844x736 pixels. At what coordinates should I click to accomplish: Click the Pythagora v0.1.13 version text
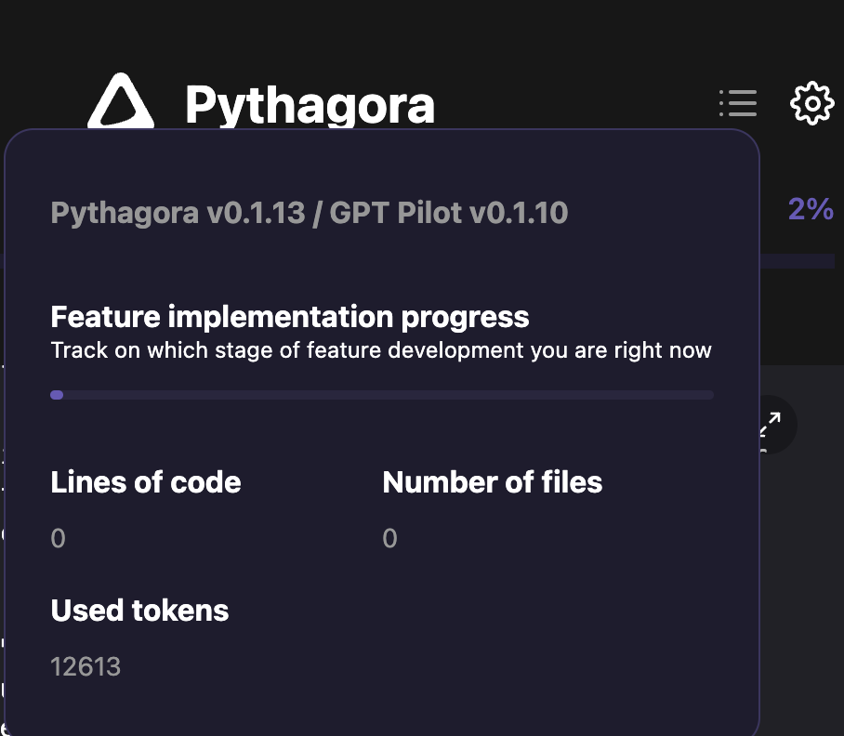coord(178,213)
